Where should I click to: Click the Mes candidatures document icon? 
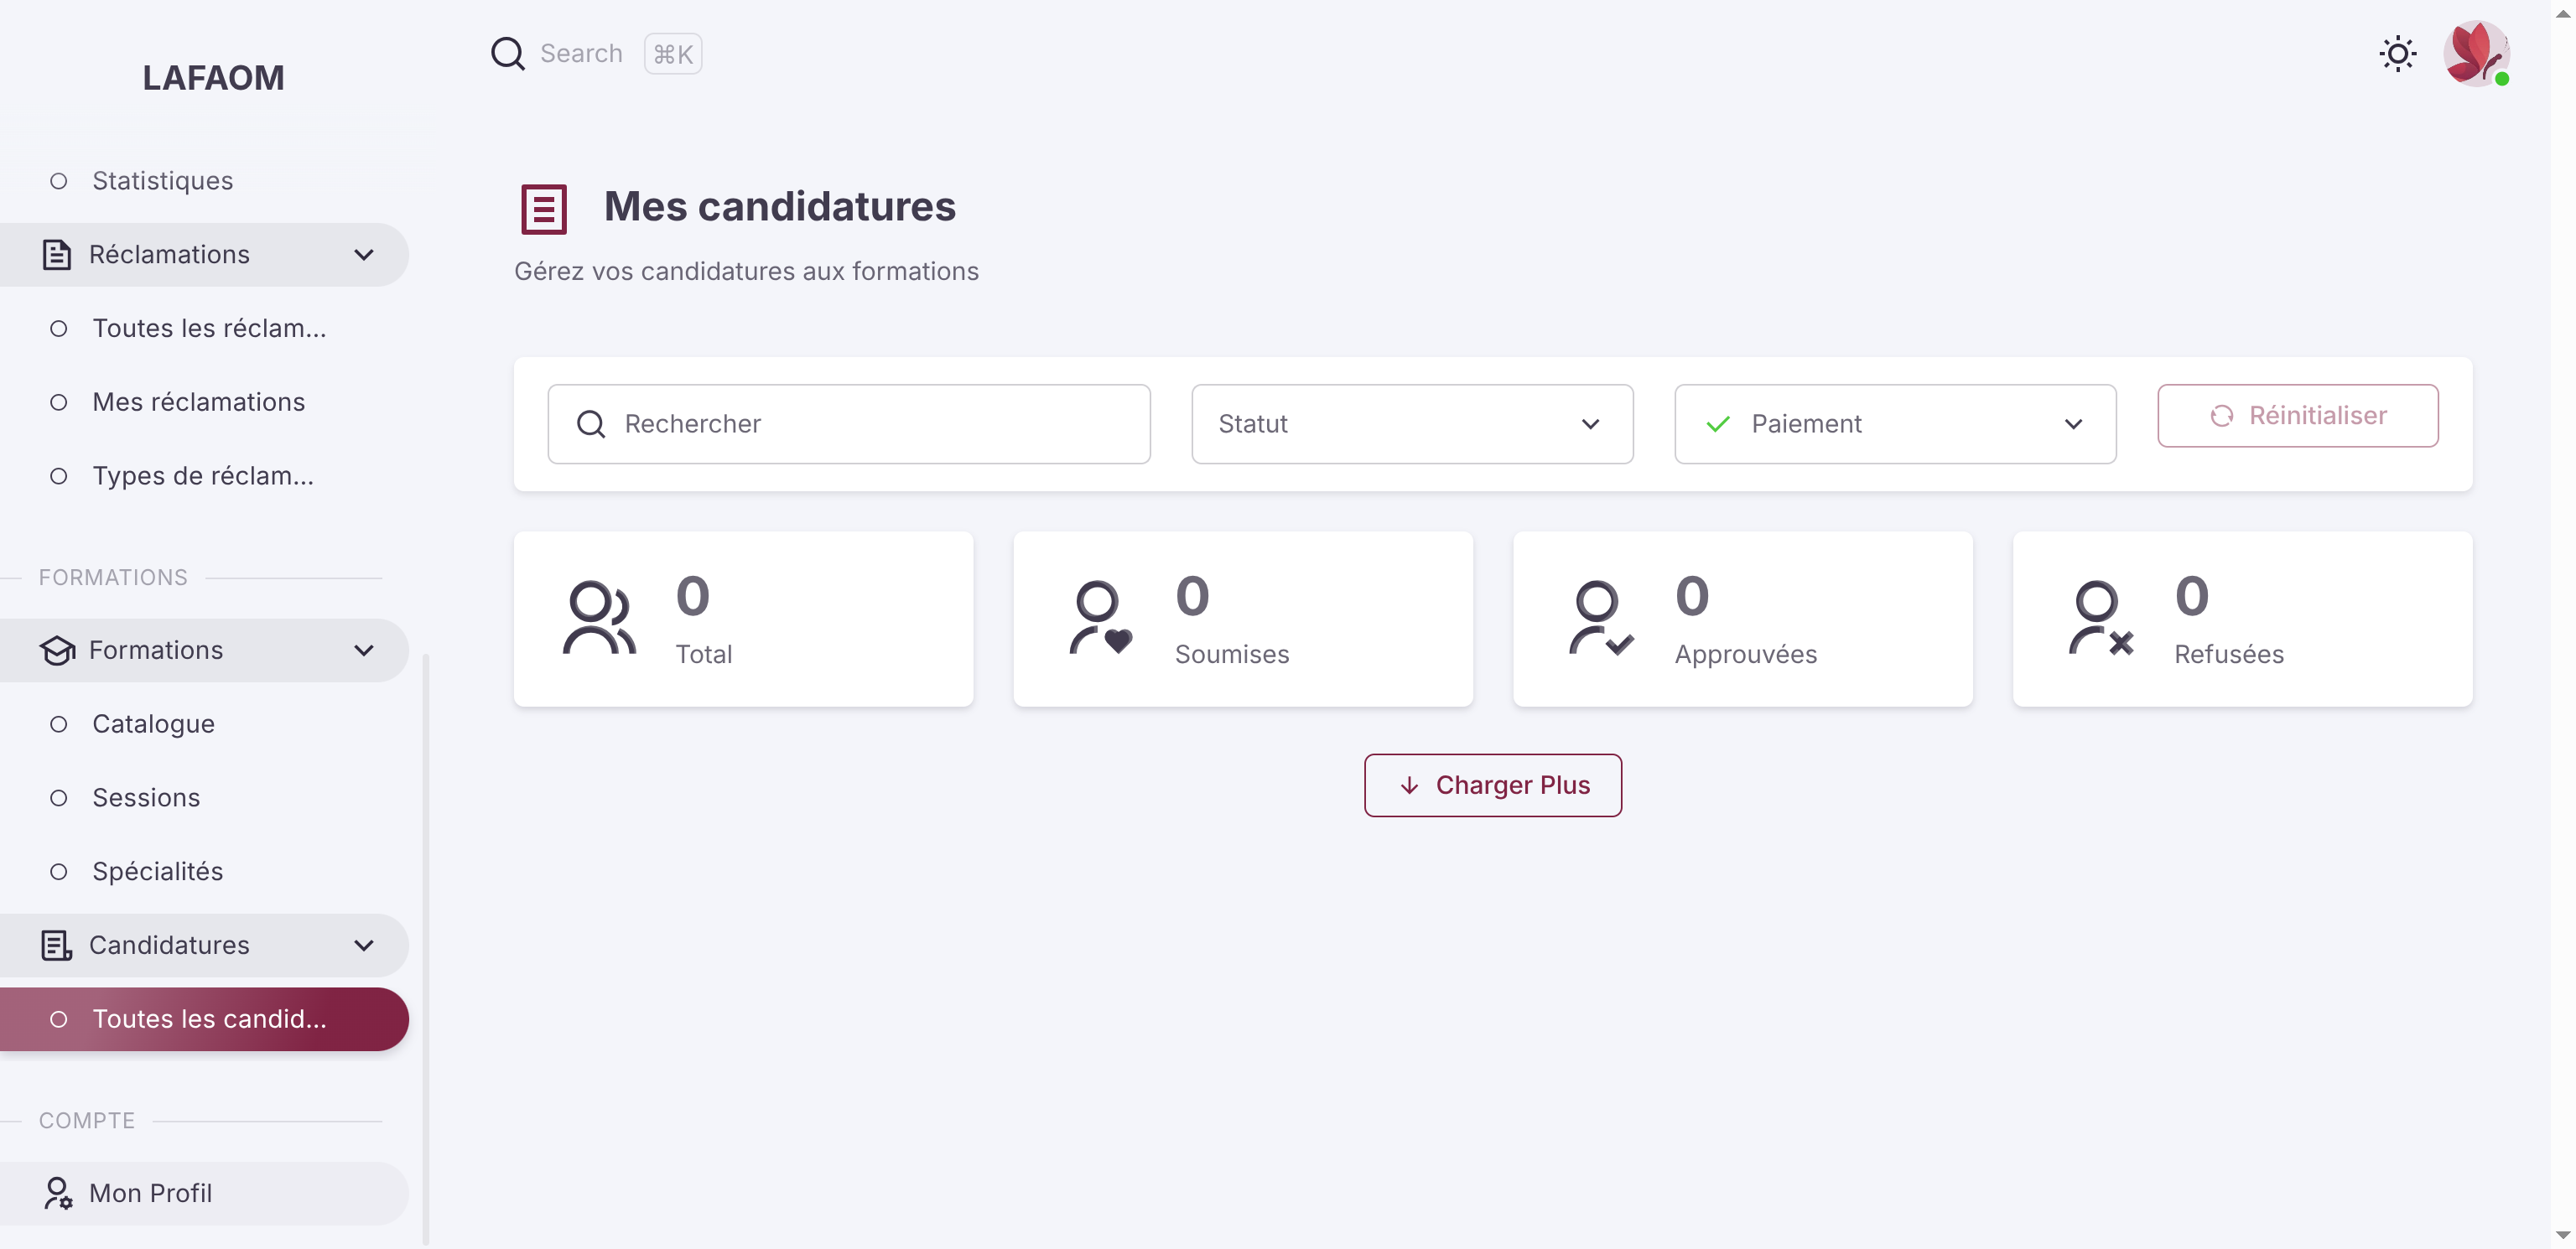click(x=544, y=209)
